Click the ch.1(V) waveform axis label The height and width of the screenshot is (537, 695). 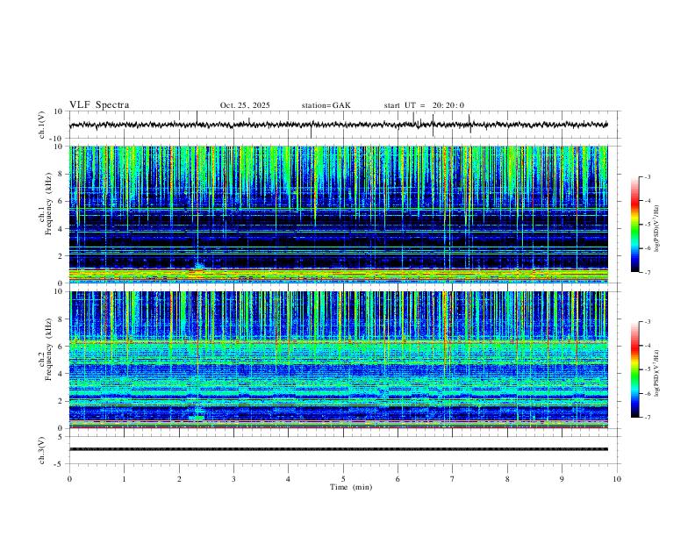click(41, 125)
